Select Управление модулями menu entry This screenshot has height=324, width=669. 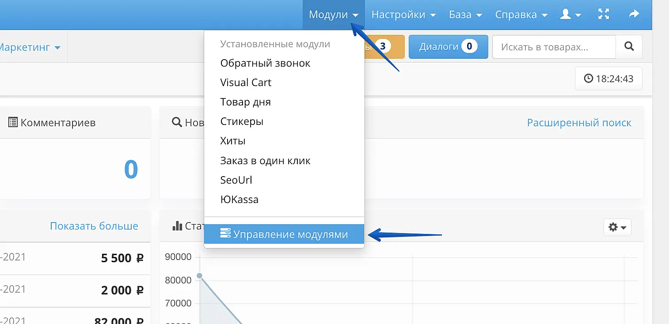point(284,234)
